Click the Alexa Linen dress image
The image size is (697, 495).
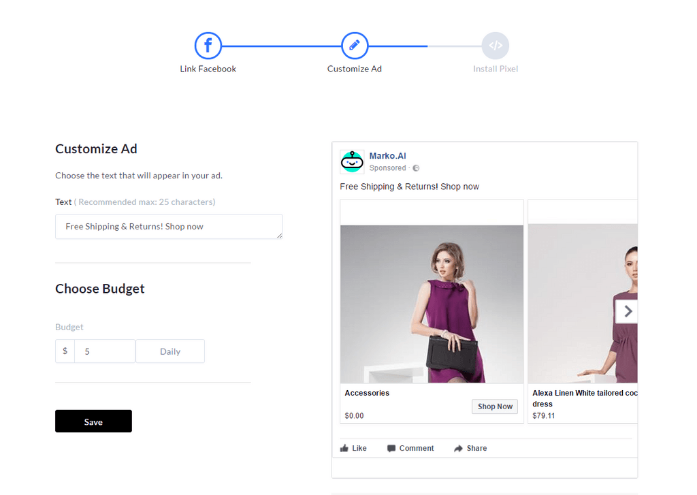pos(583,303)
